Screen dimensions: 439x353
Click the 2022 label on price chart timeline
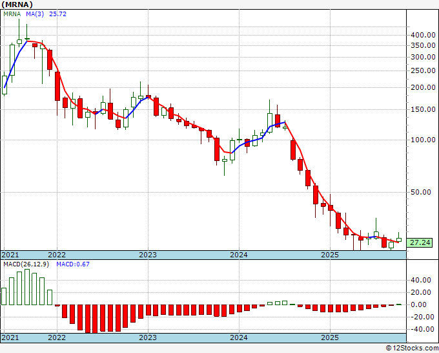(x=57, y=255)
